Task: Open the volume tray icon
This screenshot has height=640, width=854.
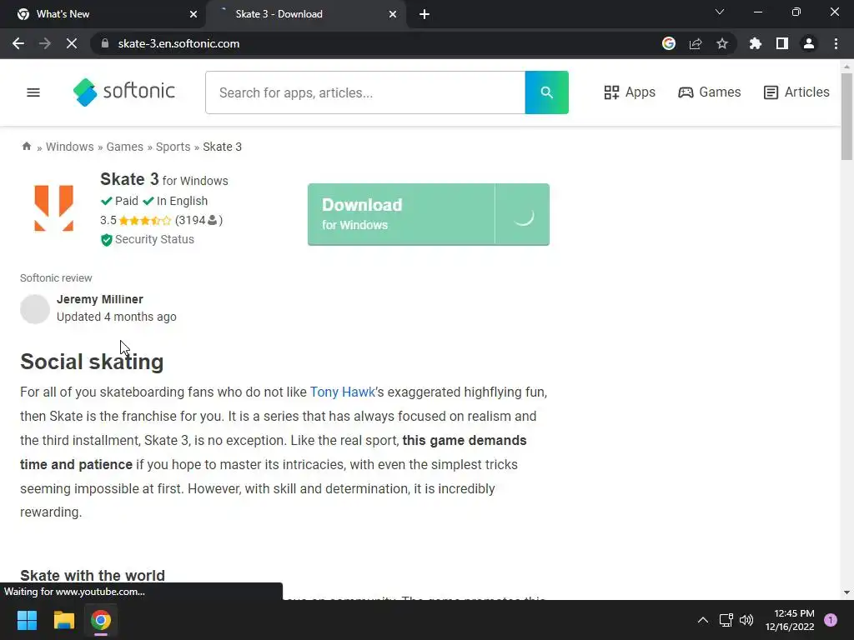Action: (746, 620)
